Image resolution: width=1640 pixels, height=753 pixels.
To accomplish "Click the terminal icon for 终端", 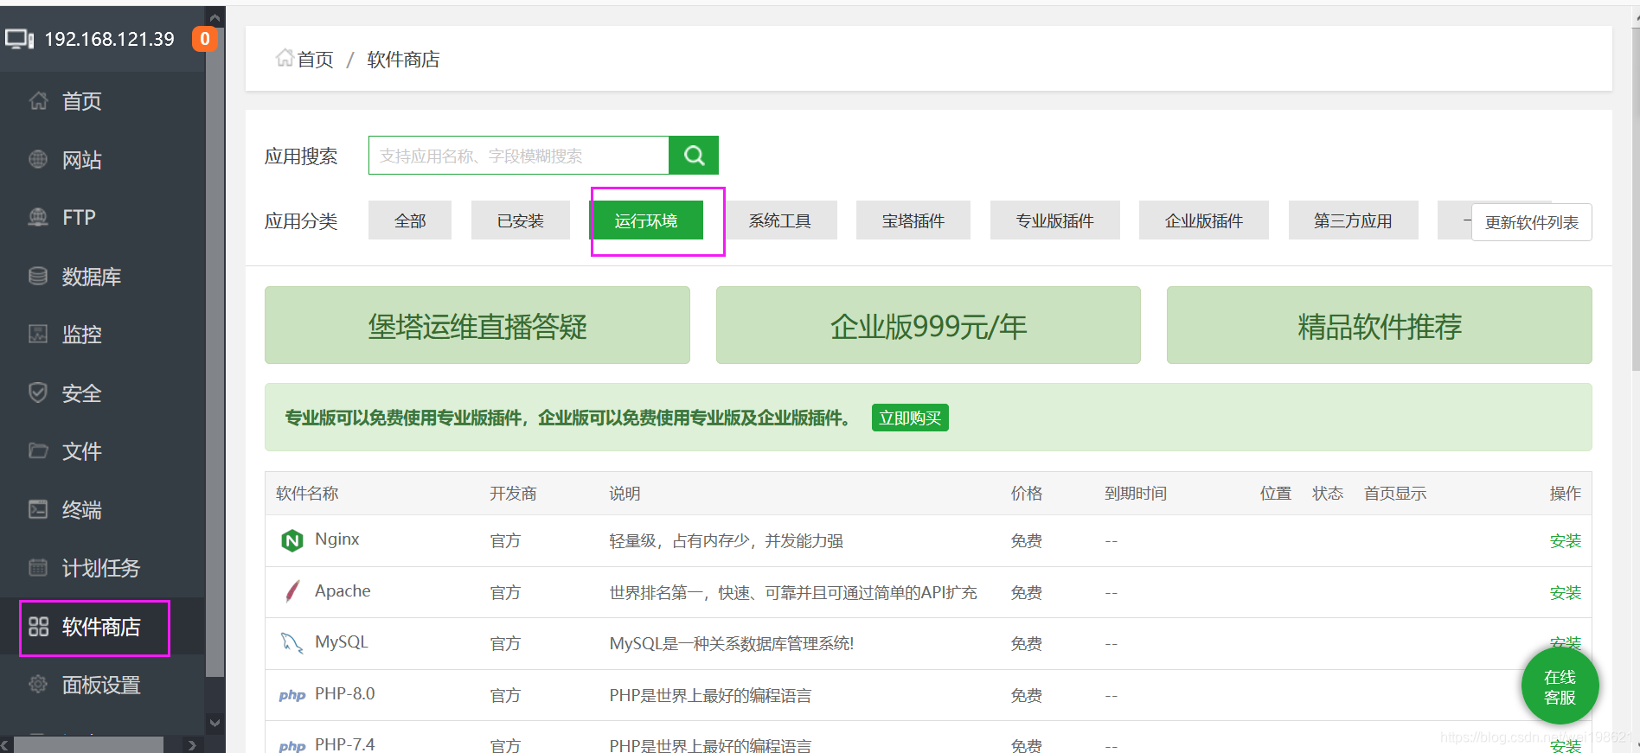I will pyautogui.click(x=38, y=509).
